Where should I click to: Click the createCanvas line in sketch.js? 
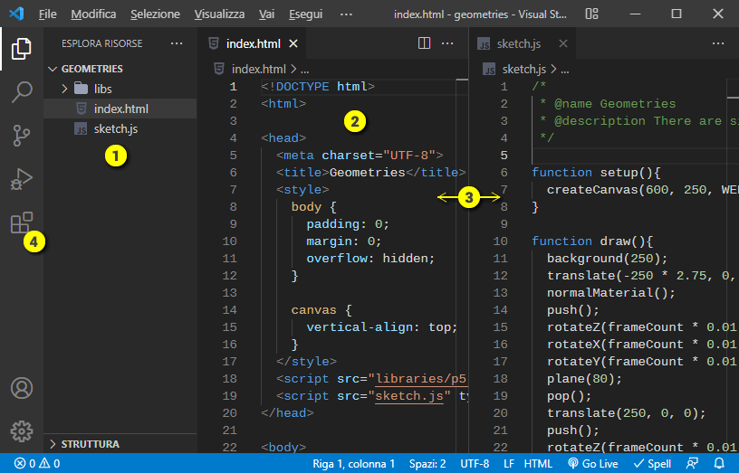642,190
